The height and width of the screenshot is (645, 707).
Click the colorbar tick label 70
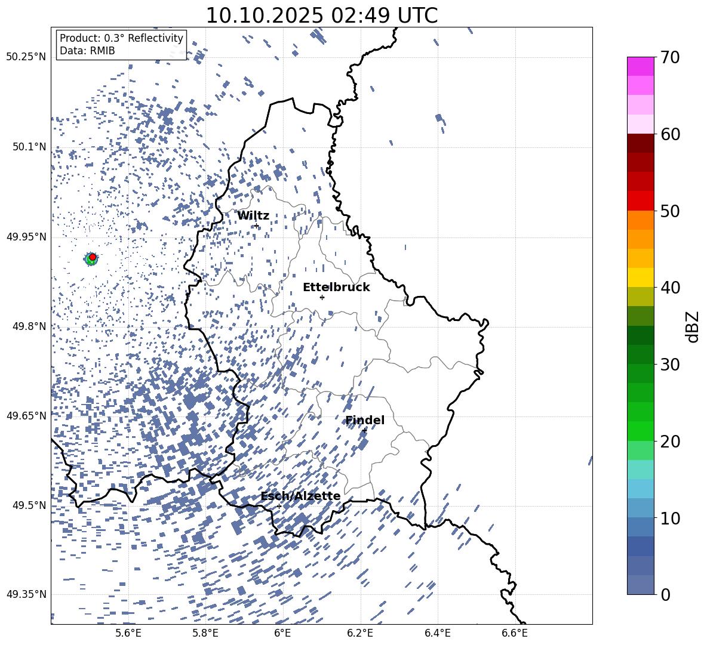[x=670, y=58]
